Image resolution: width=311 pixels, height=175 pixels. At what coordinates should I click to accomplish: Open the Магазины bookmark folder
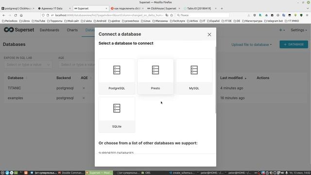160,21
